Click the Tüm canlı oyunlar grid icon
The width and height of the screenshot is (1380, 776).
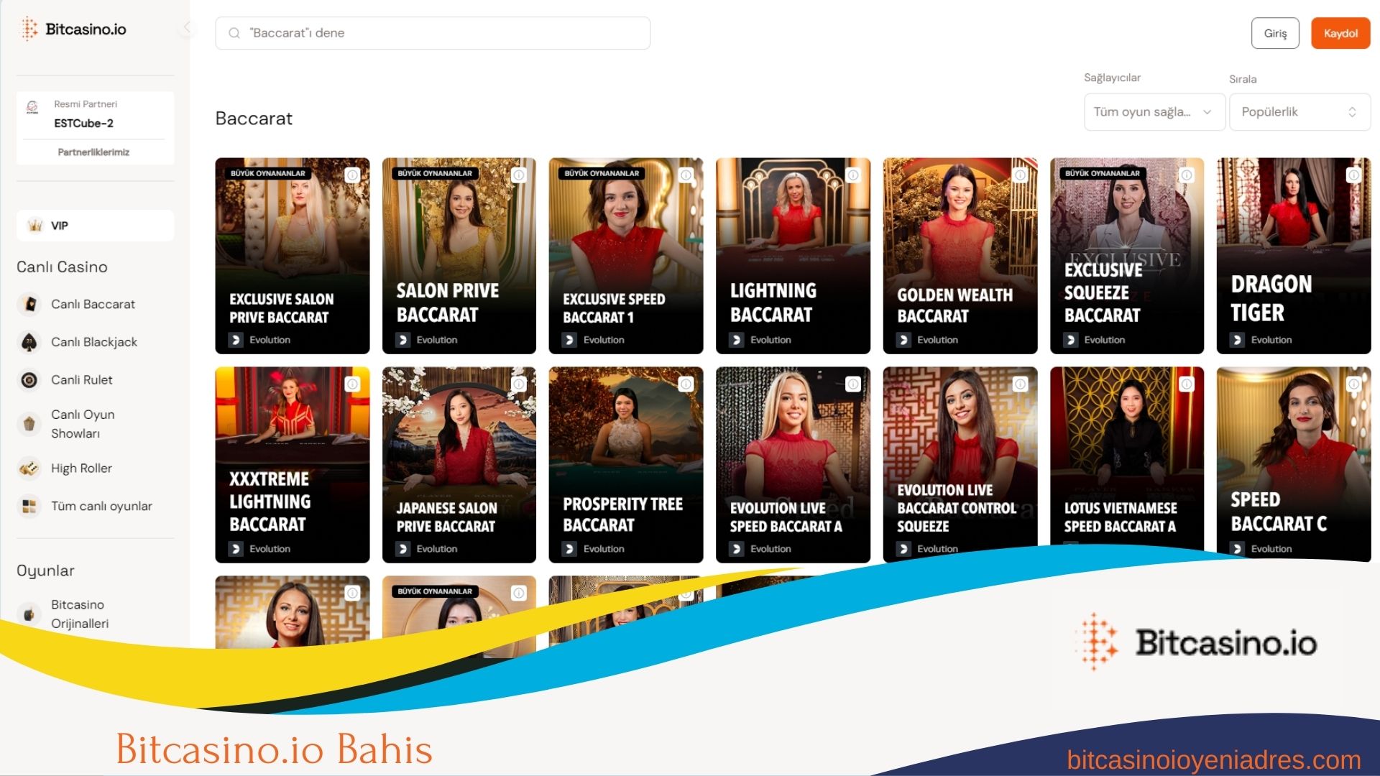(x=29, y=506)
